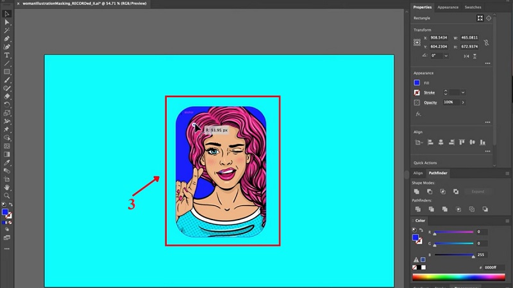Screen dimensions: 513x288
Task: Click Trim pathfinder icon
Action: pos(431,209)
